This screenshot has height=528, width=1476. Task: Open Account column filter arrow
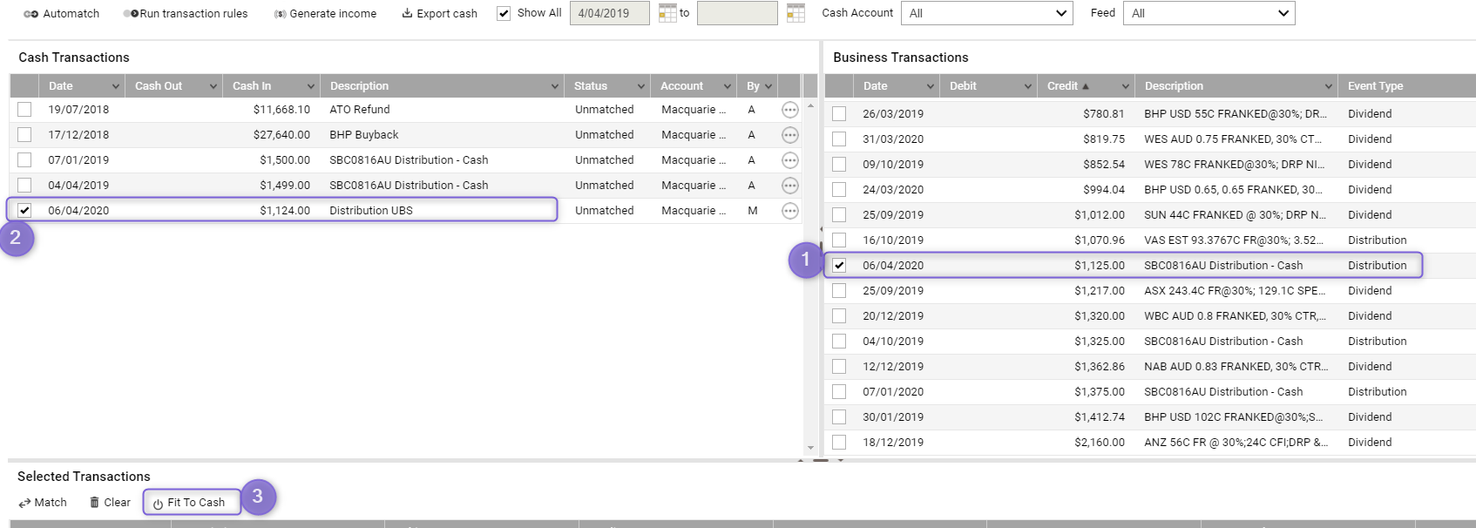click(728, 86)
